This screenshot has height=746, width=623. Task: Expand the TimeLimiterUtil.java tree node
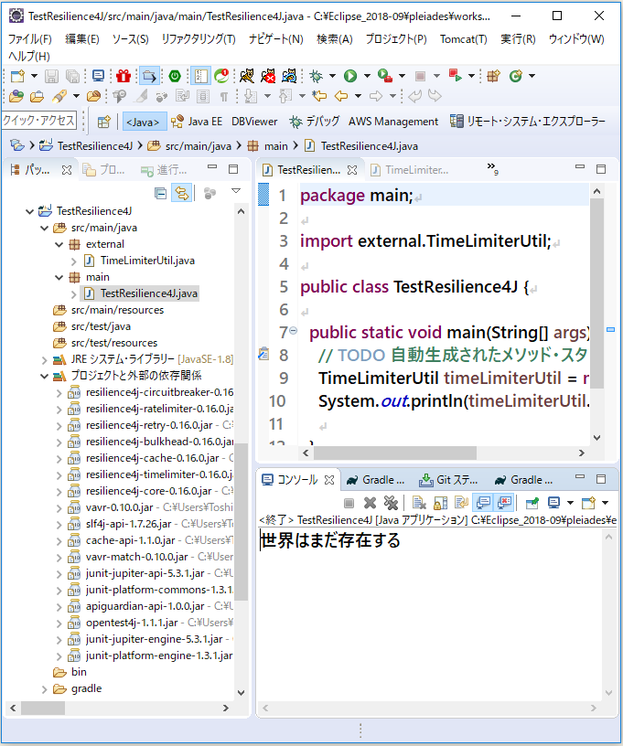click(x=73, y=261)
